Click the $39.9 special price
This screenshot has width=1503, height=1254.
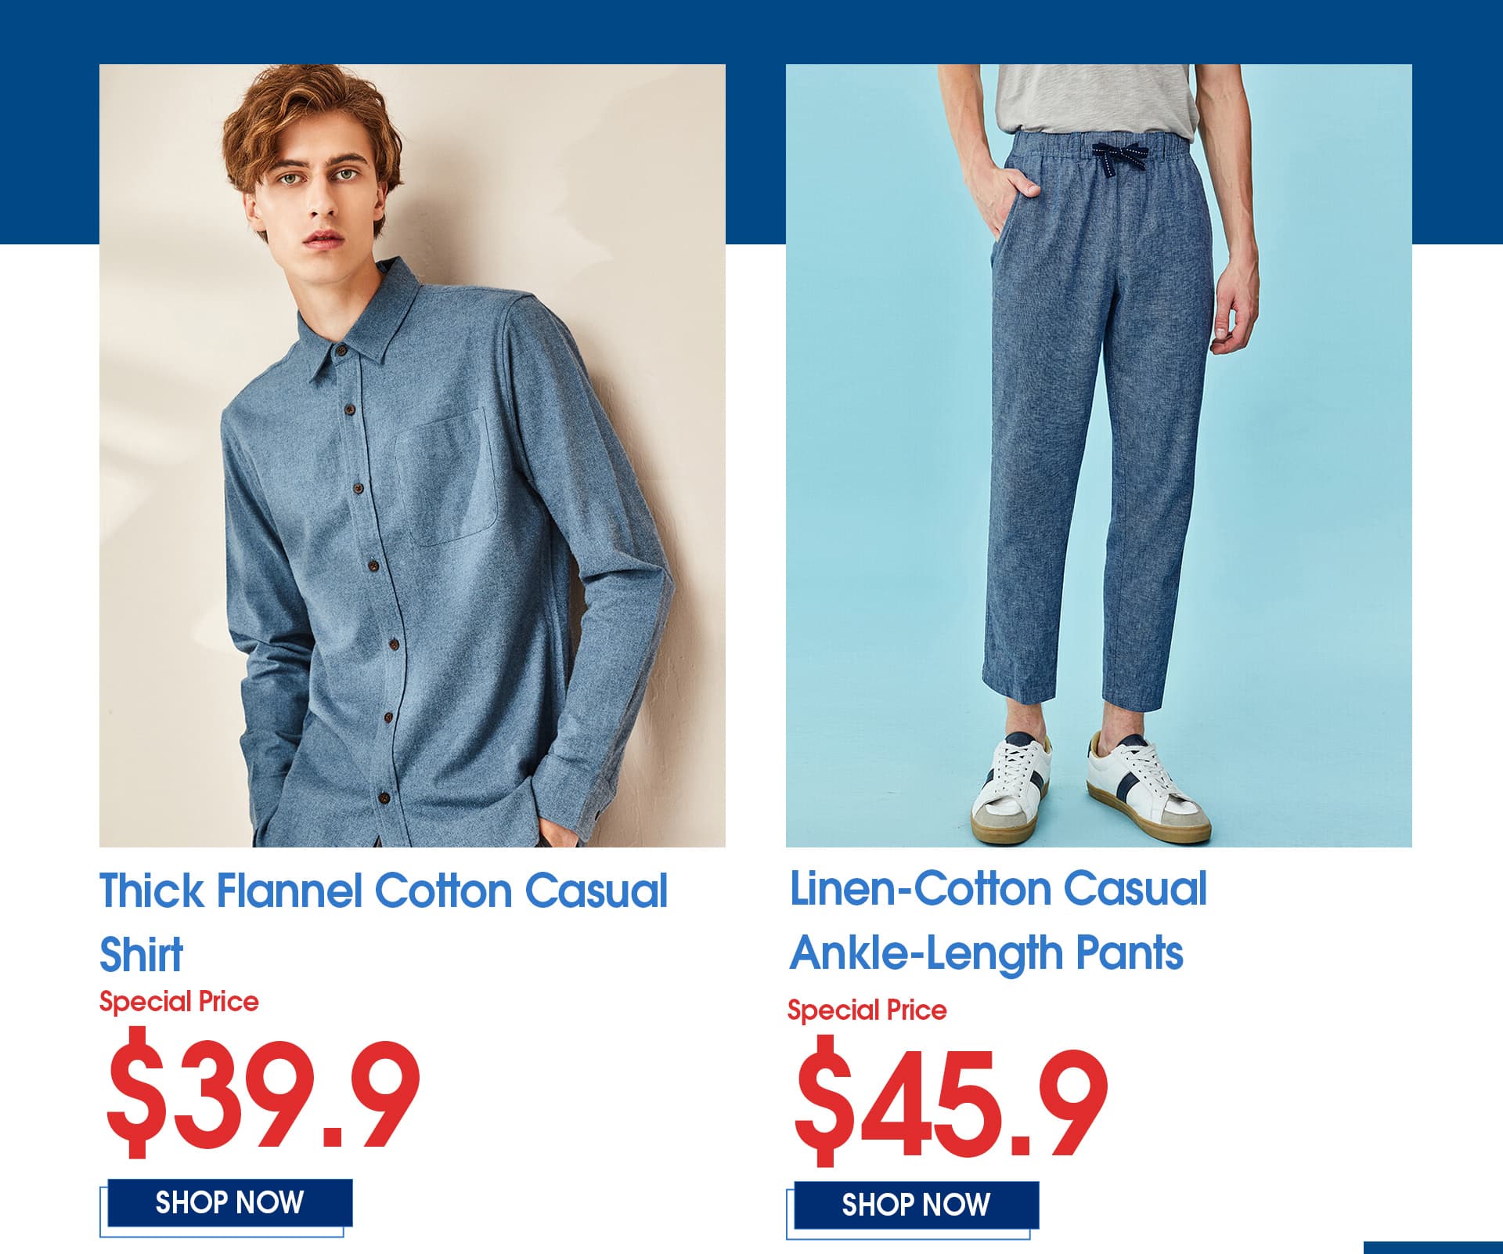(x=263, y=1091)
